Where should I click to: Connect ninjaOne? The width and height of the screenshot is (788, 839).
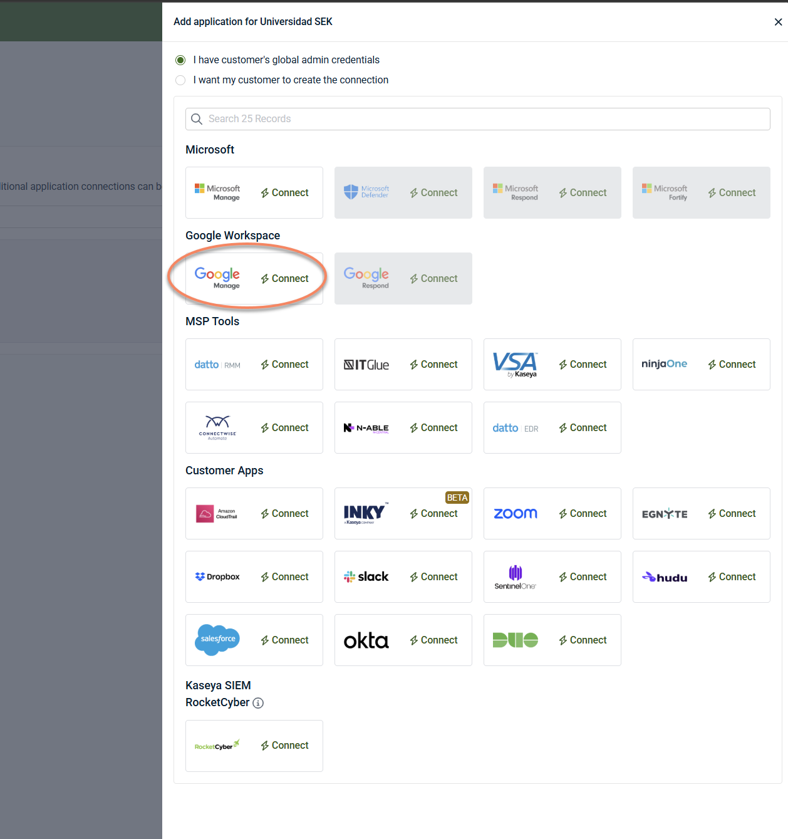(732, 364)
